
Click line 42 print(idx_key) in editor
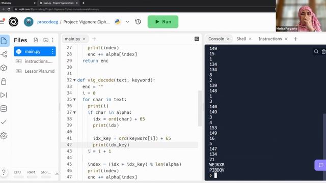pyautogui.click(x=111, y=145)
